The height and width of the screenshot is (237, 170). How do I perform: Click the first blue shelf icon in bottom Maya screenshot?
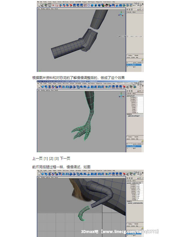tap(43, 174)
